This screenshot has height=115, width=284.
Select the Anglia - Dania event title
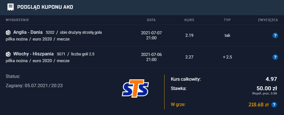(x=28, y=32)
